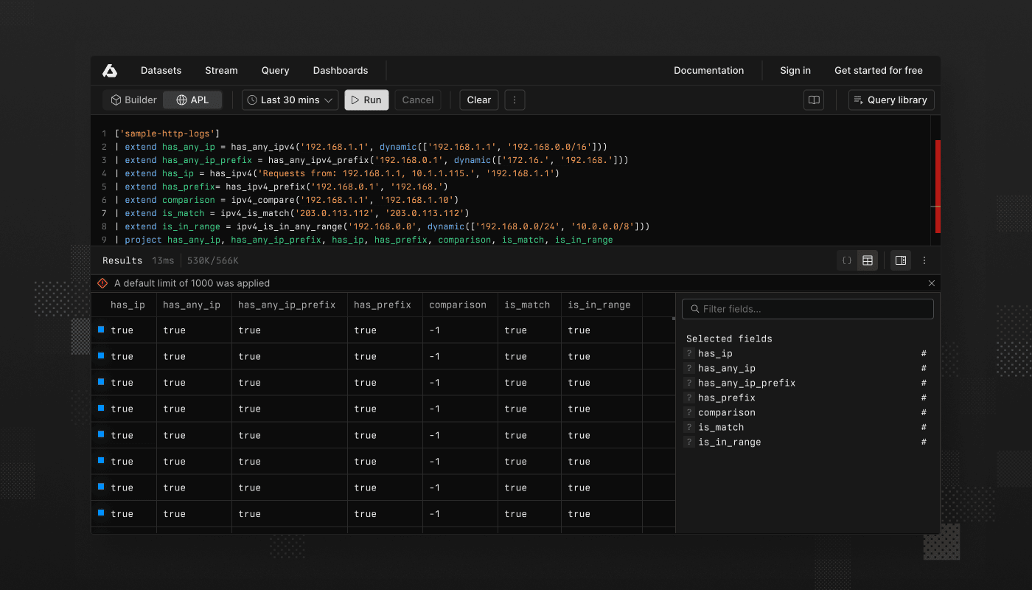Open the Query library

point(891,100)
